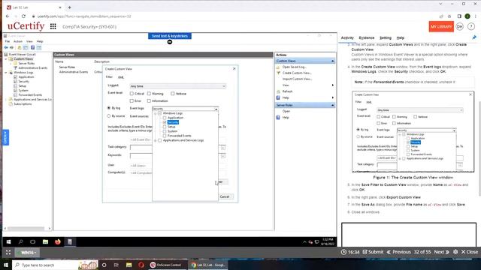Click the Submit button in lab bar

(x=373, y=252)
